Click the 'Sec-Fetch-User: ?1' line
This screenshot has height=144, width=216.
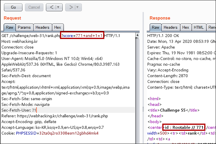19,110
